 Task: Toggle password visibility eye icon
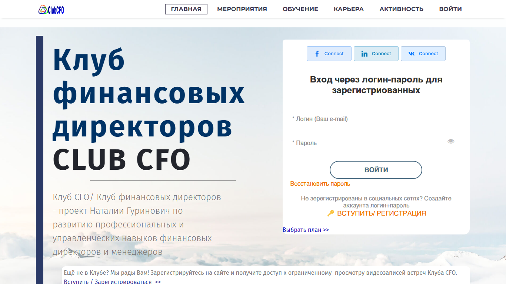point(451,141)
